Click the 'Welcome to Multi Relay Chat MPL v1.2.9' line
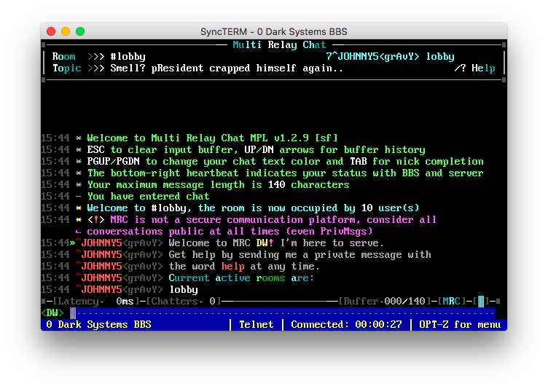The height and width of the screenshot is (389, 548). point(213,138)
